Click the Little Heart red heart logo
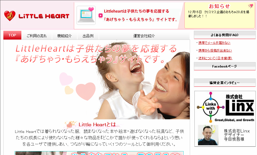 (x=10, y=16)
